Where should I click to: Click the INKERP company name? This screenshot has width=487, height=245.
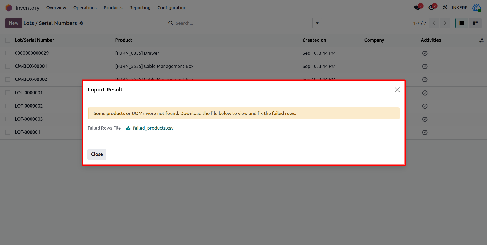(x=460, y=8)
